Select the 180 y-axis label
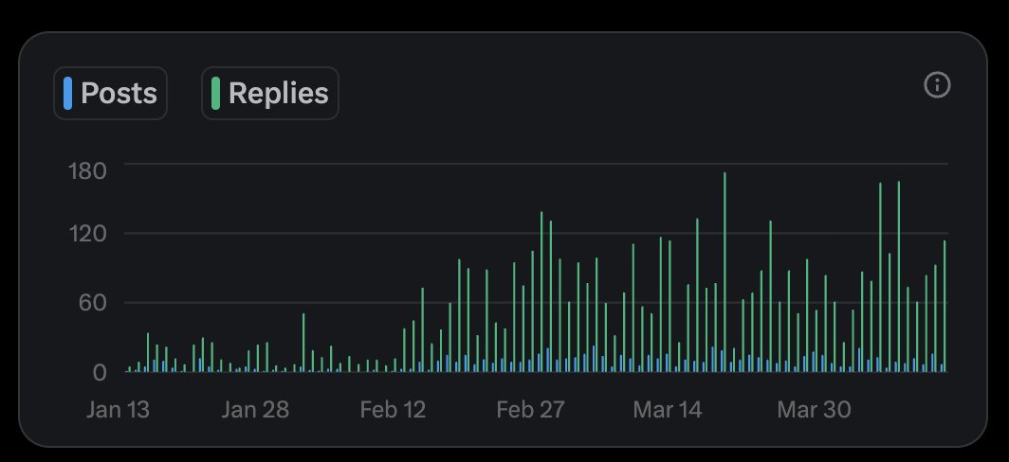This screenshot has width=1009, height=462. [x=87, y=171]
